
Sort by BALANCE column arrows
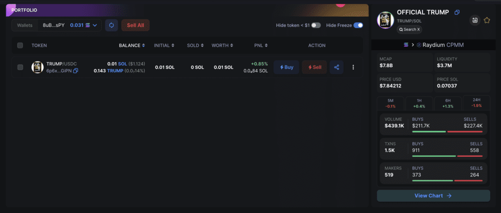pyautogui.click(x=143, y=45)
